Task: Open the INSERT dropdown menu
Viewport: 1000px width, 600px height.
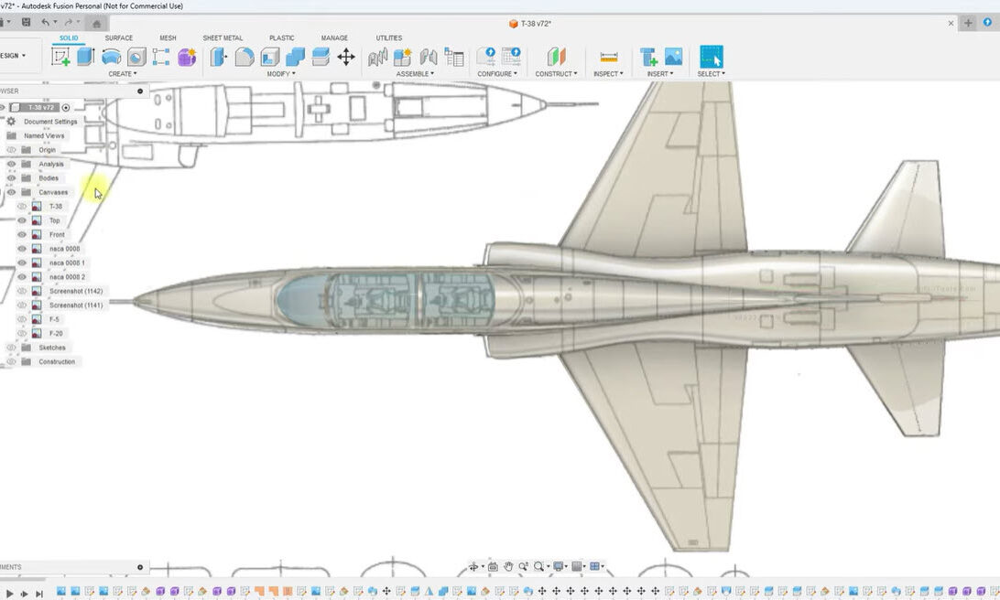Action: pos(660,74)
